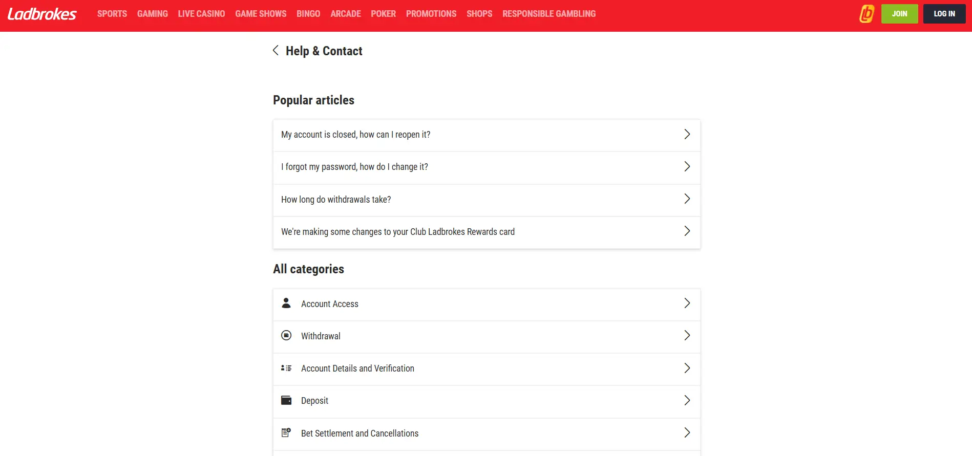The image size is (972, 456).
Task: Click the back arrow beside Help & Contact
Action: coord(276,50)
